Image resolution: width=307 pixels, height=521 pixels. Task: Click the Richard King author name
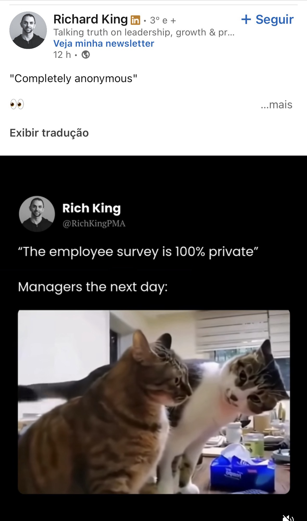[90, 19]
